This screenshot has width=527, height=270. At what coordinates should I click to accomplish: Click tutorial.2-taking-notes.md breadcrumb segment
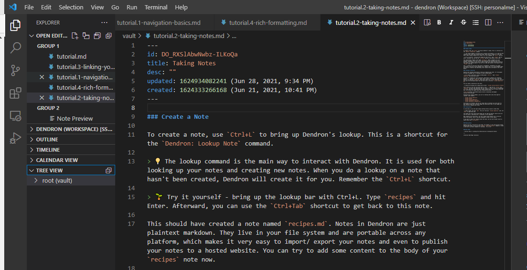(x=189, y=36)
